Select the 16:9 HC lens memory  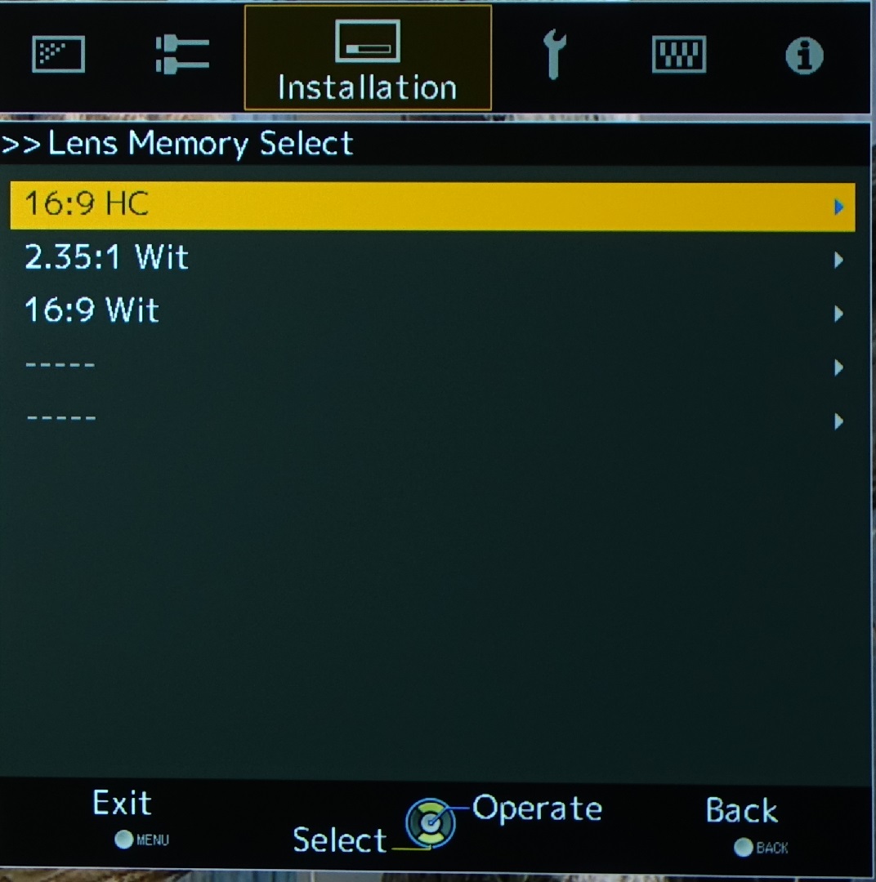(x=432, y=205)
